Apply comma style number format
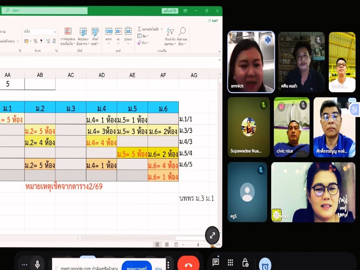The width and height of the screenshot is (360, 270). click(x=41, y=41)
